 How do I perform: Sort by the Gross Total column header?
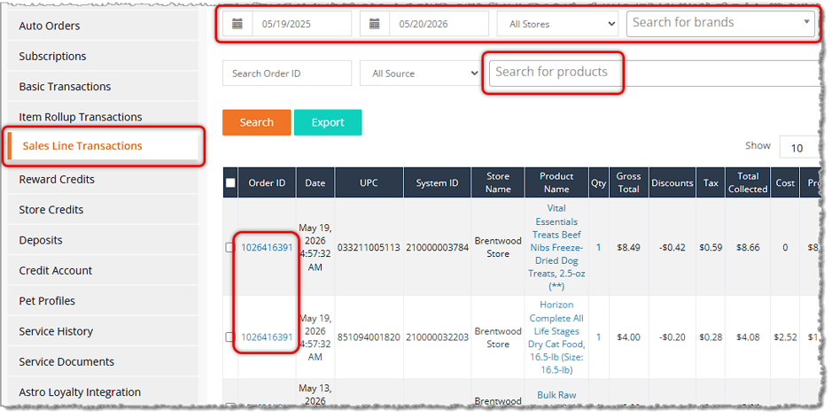(629, 183)
